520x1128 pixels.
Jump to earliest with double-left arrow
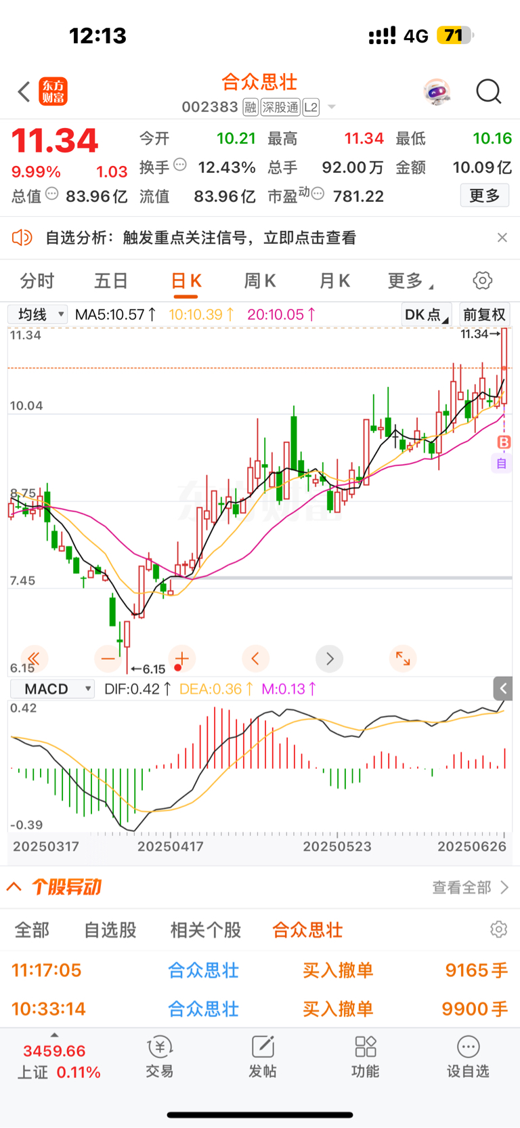click(34, 658)
